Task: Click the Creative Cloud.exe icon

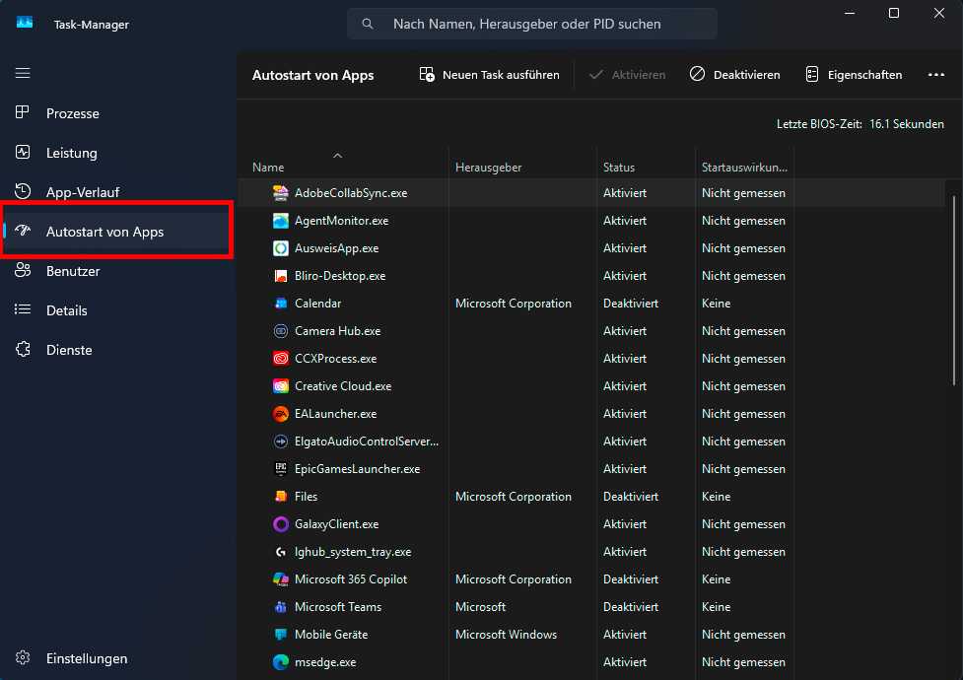Action: (281, 386)
